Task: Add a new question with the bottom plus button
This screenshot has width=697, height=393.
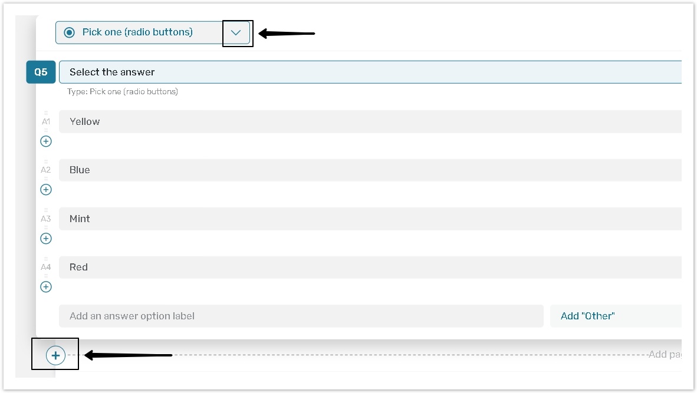Action: click(55, 355)
